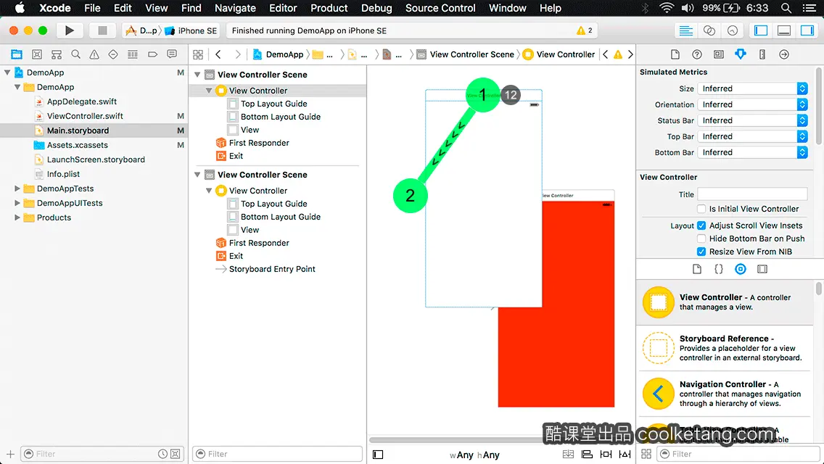The height and width of the screenshot is (464, 824).
Task: Open the Breakpoint navigator
Action: point(152,54)
